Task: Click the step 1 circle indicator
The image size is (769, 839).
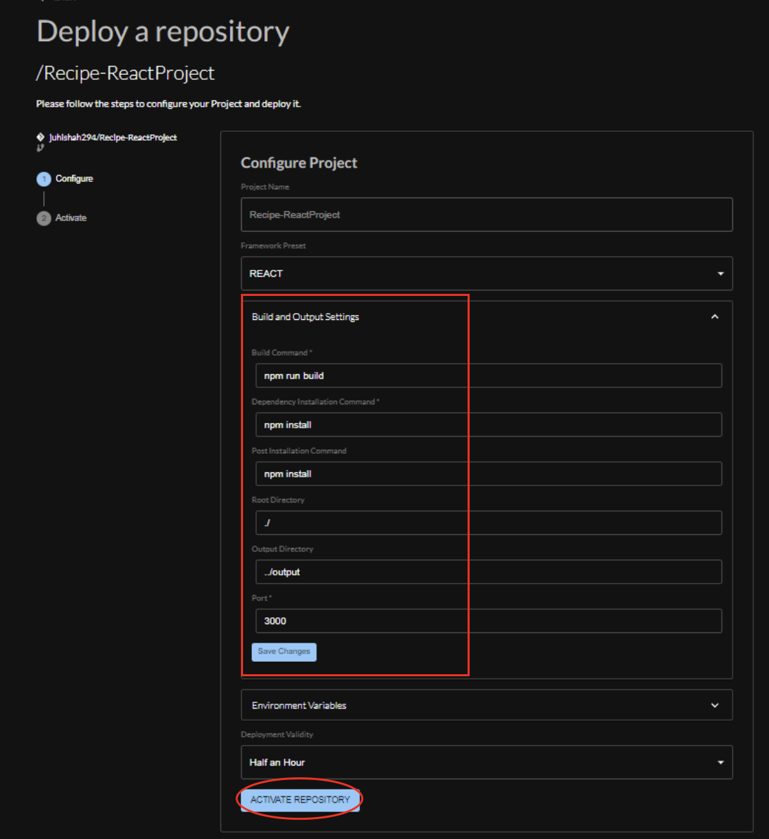Action: 44,179
